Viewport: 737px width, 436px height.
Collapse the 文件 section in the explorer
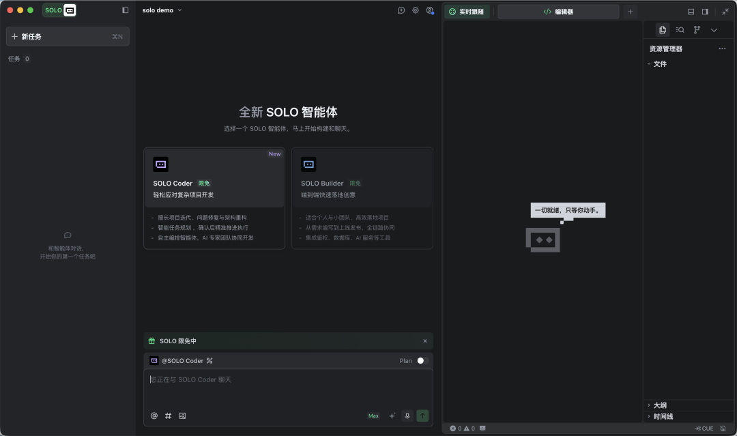point(650,63)
